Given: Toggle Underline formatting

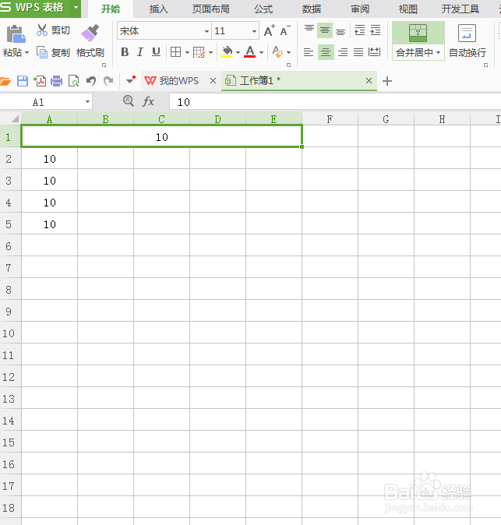Looking at the screenshot, I should tap(156, 52).
